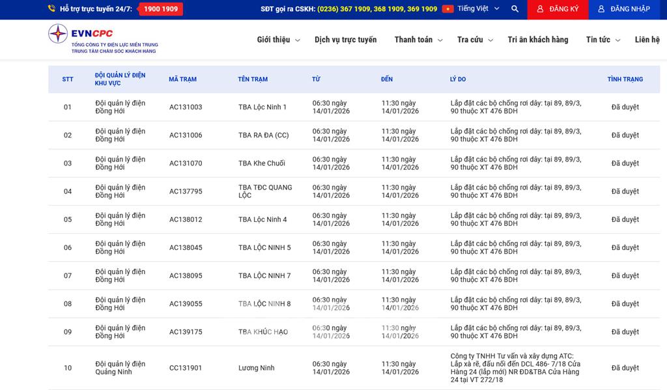667x390 pixels.
Task: Select station code CC131901 in row 10
Action: pos(186,368)
